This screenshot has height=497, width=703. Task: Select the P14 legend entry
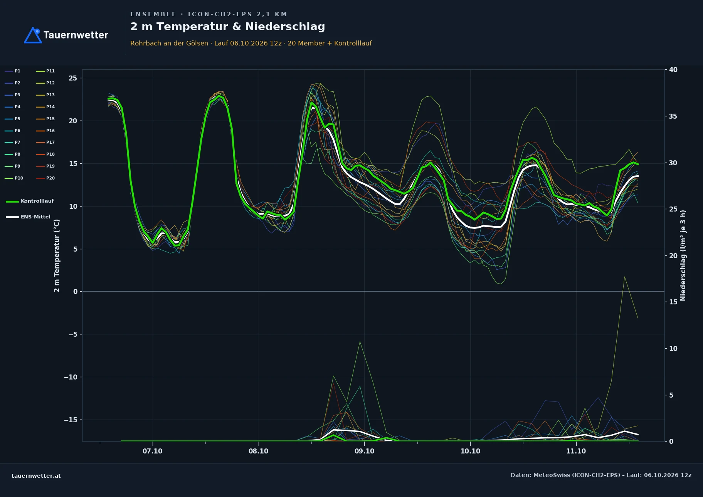tap(45, 107)
